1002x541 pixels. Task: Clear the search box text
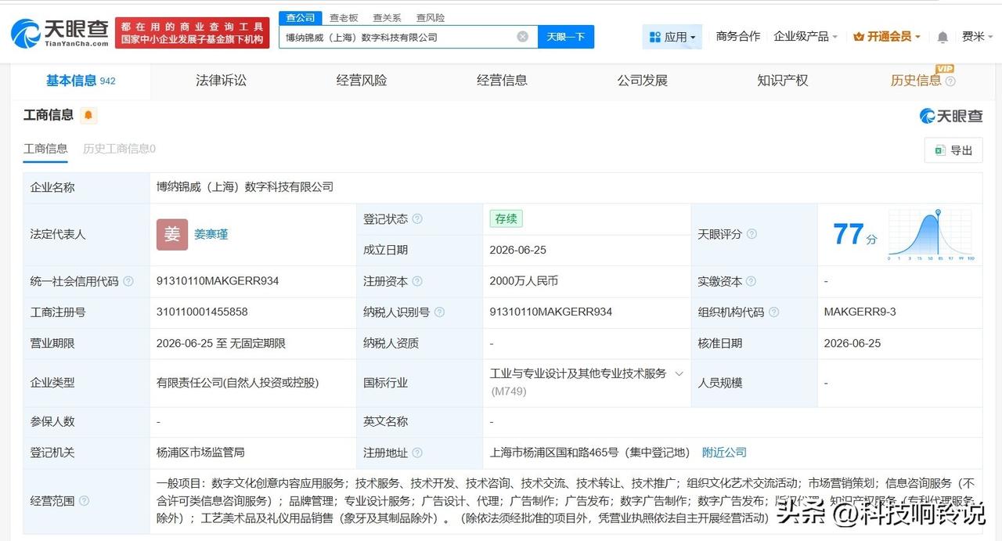click(x=522, y=37)
